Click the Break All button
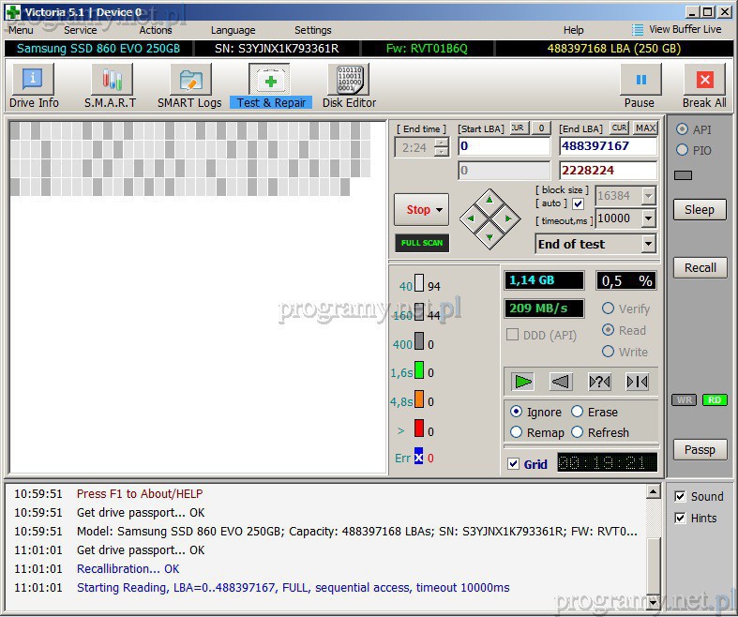738x617 pixels. tap(703, 86)
